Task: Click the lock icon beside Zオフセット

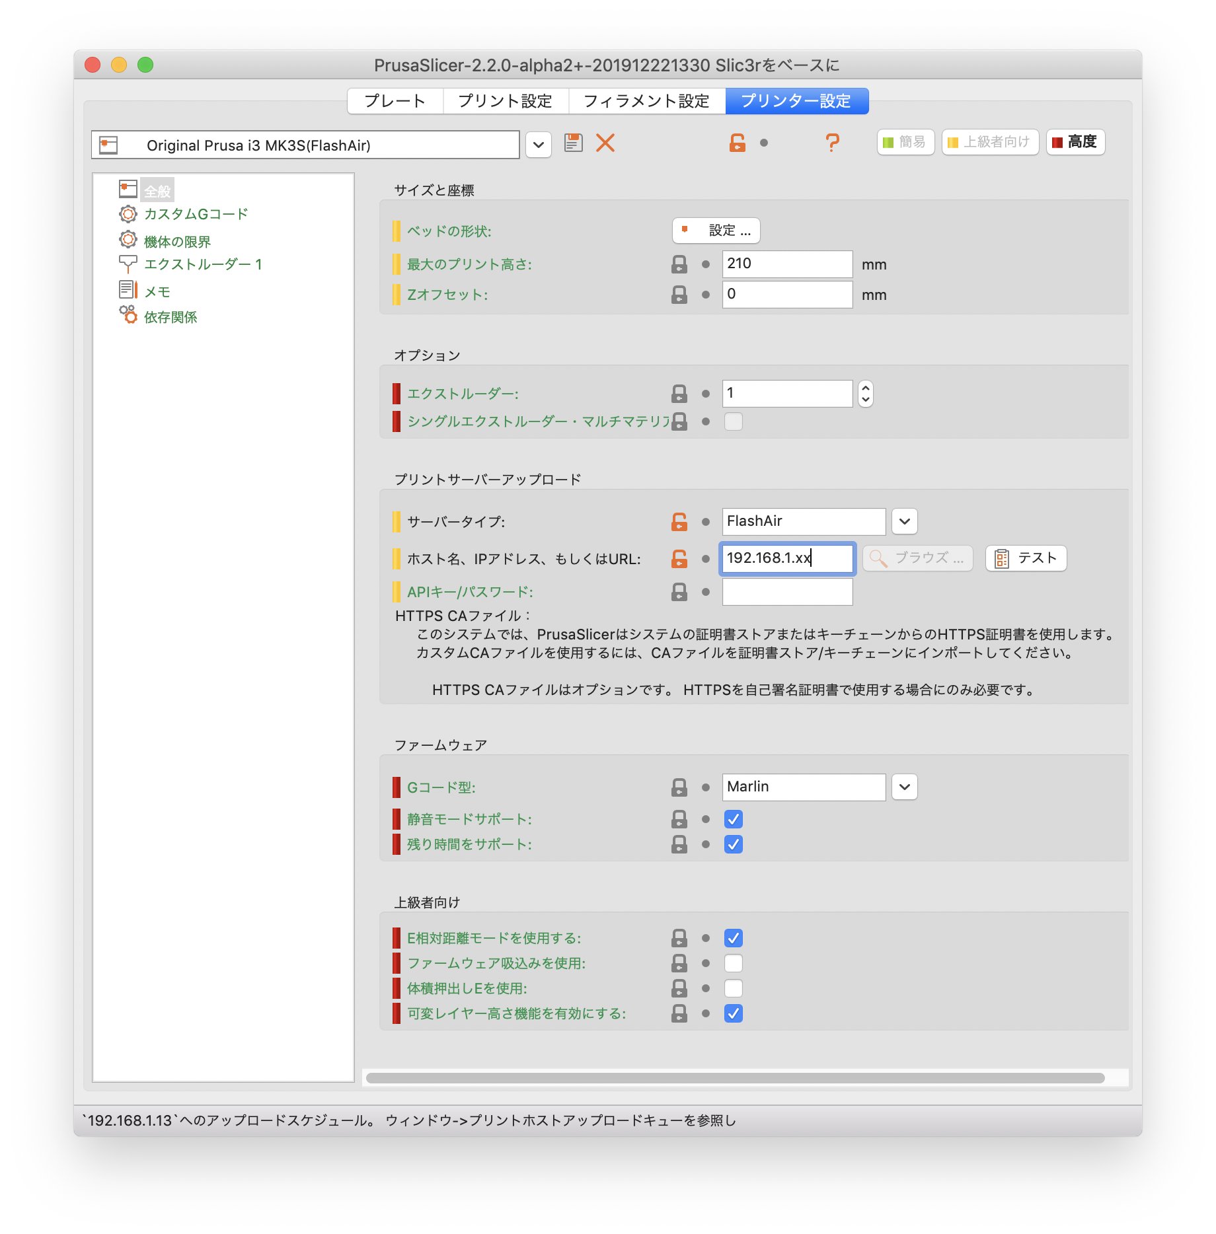Action: point(679,295)
